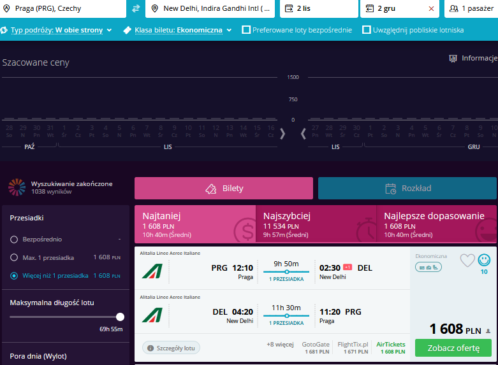
Task: Click the baggage amenities icons badge
Action: pos(428,268)
